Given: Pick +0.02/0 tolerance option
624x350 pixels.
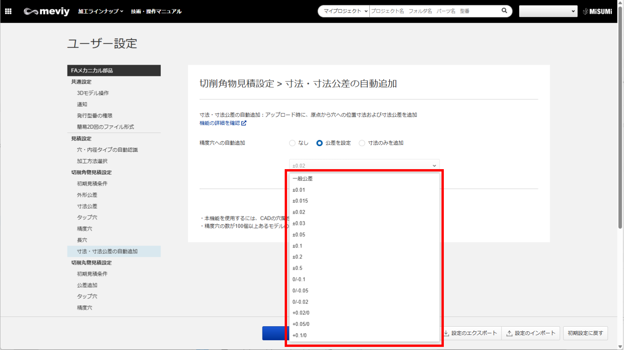Looking at the screenshot, I should [301, 313].
